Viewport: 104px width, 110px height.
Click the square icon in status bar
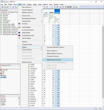coord(99,109)
